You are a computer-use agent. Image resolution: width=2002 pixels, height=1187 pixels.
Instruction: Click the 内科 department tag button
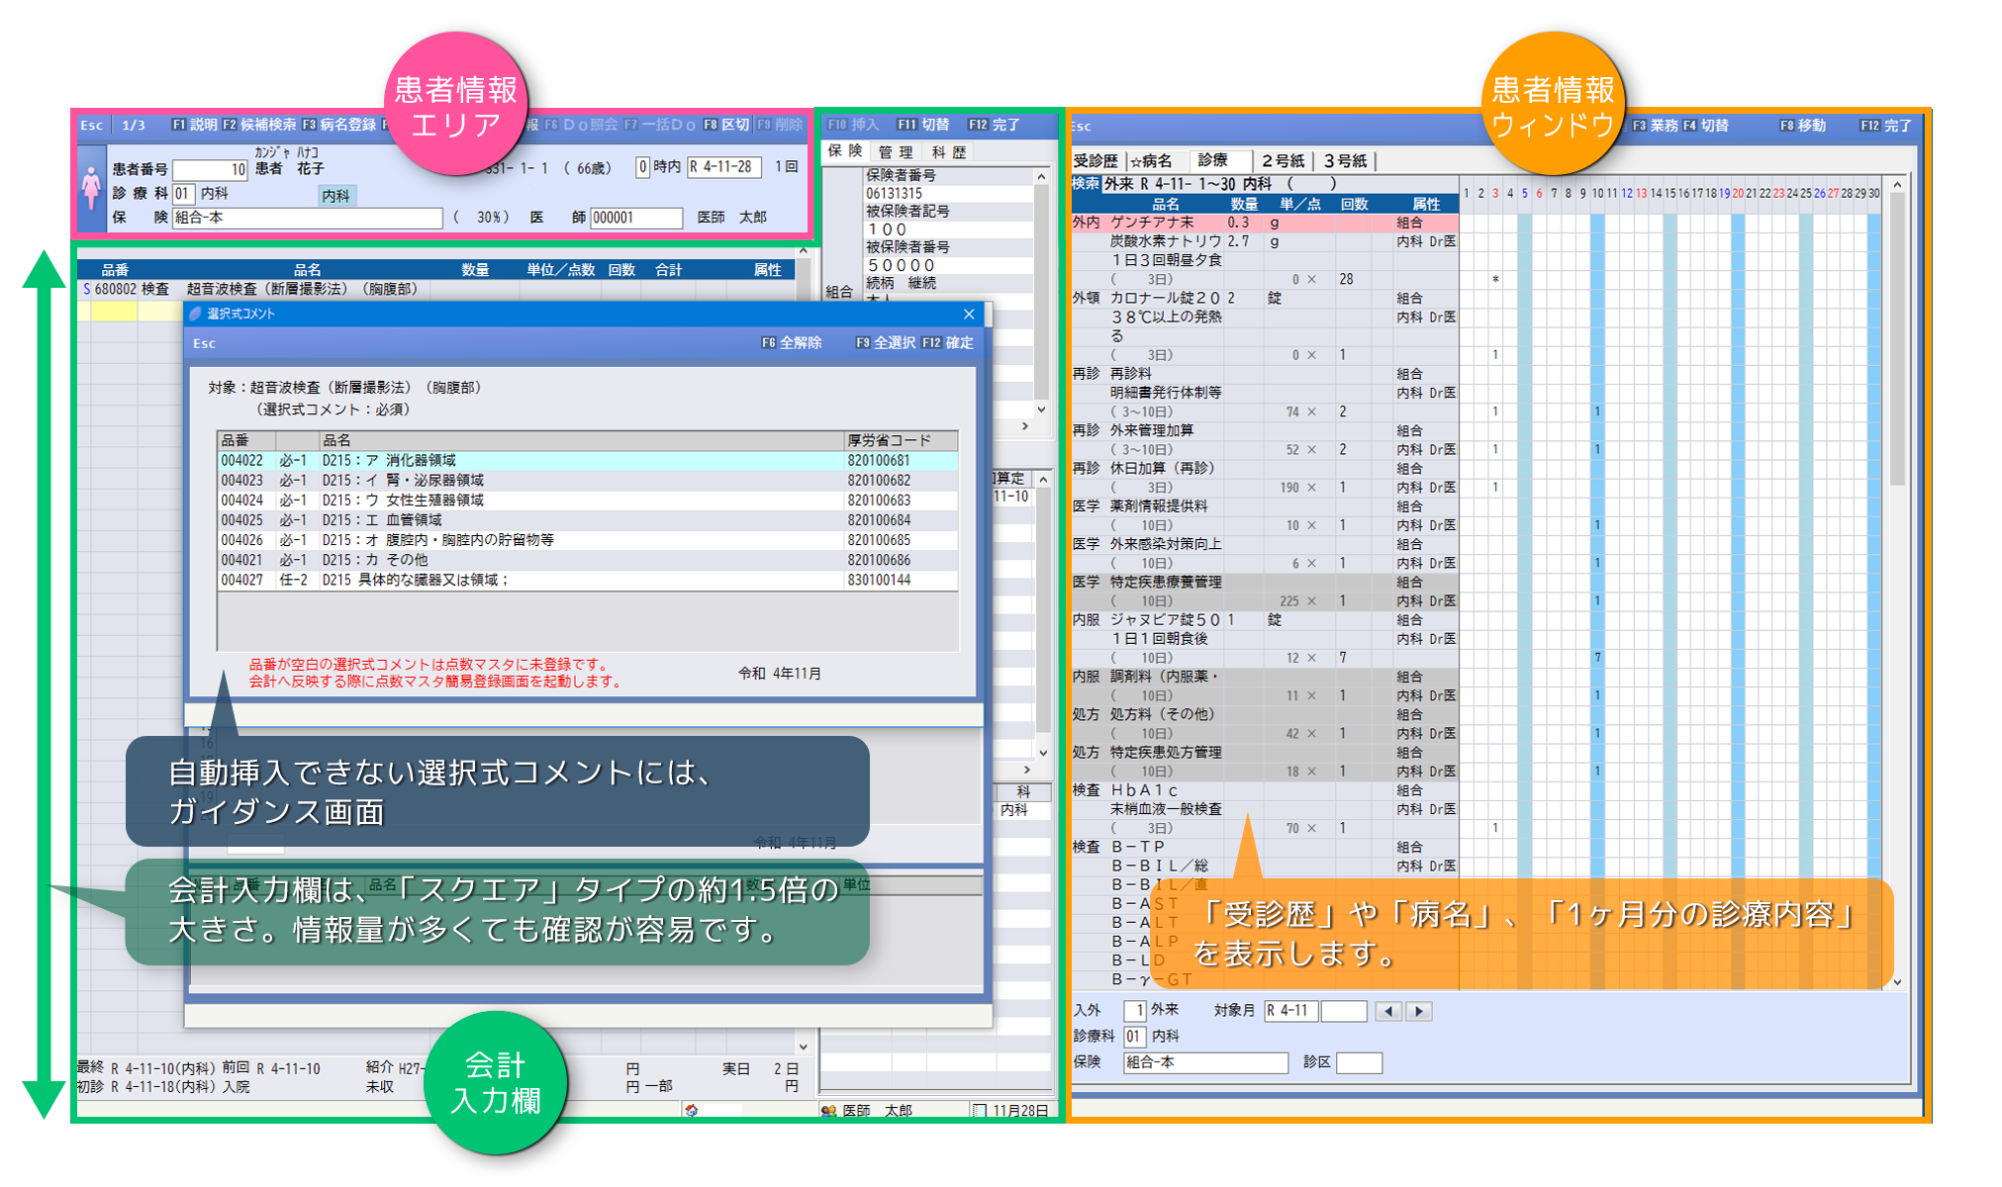coord(336,196)
